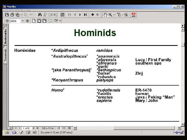Viewport: 187px width, 140px height.
Task: Click the Adobe logo icon
Action: tap(133, 15)
